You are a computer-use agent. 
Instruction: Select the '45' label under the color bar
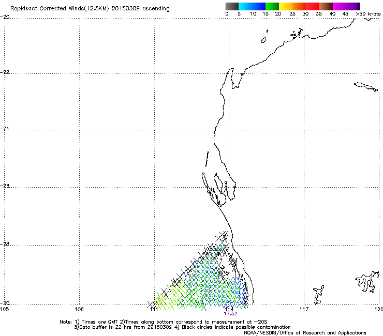(x=345, y=14)
